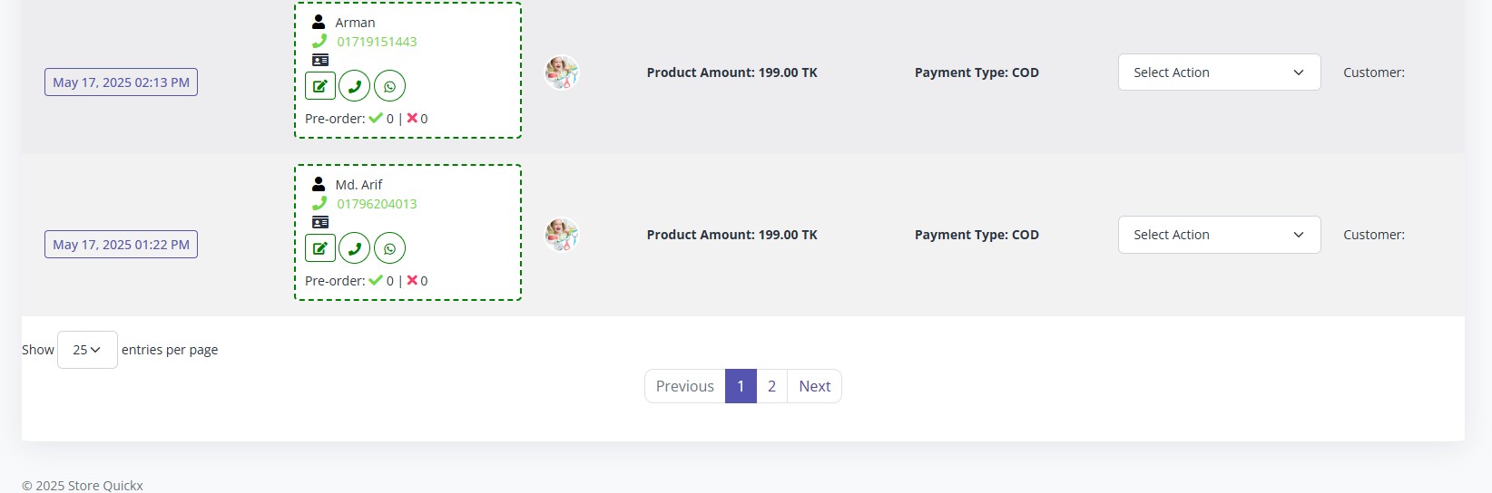Click the Next pagination button

pos(814,386)
